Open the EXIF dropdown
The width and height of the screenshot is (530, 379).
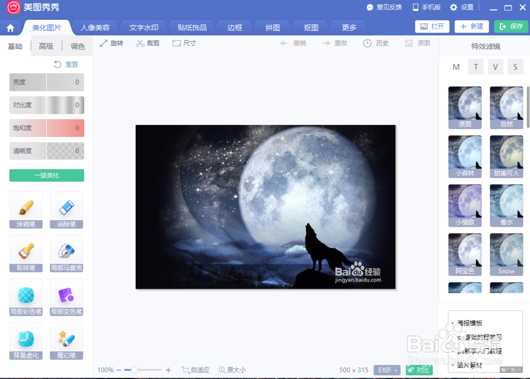point(387,370)
